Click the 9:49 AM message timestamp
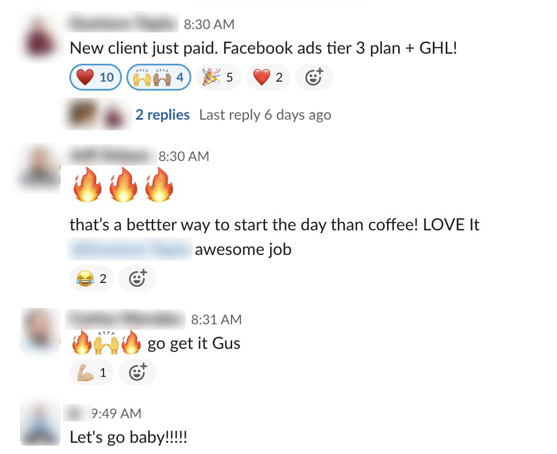The width and height of the screenshot is (557, 454). [116, 414]
